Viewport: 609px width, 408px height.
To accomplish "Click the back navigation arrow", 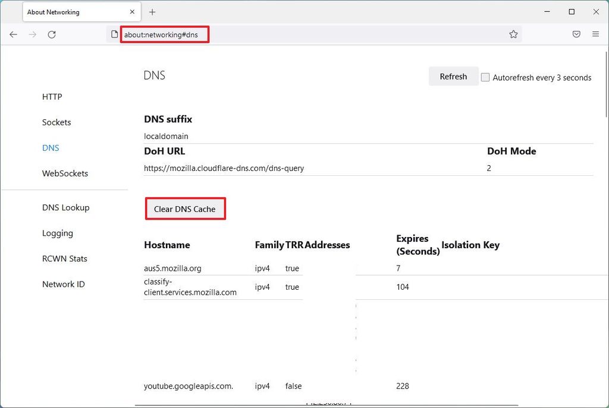I will coord(13,34).
